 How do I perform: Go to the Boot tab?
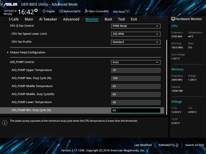(108, 19)
